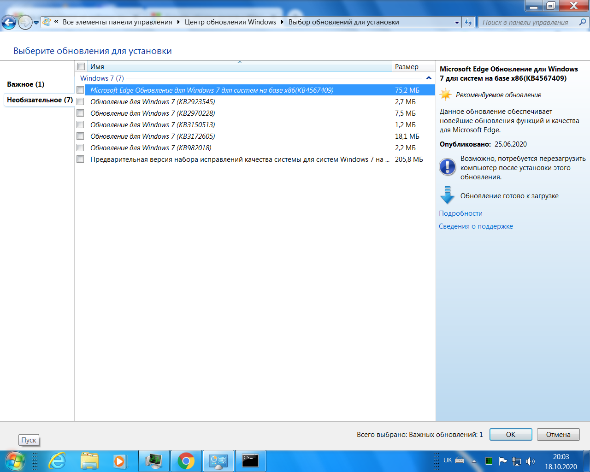590x472 pixels.
Task: Open the command prompt taskbar icon
Action: (251, 461)
